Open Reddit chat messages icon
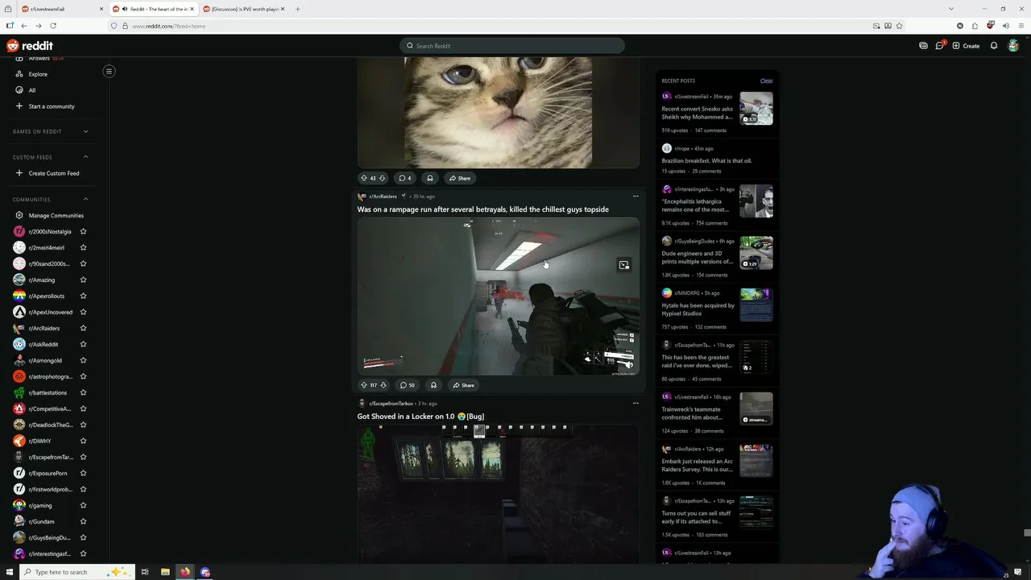1031x580 pixels. [x=939, y=46]
